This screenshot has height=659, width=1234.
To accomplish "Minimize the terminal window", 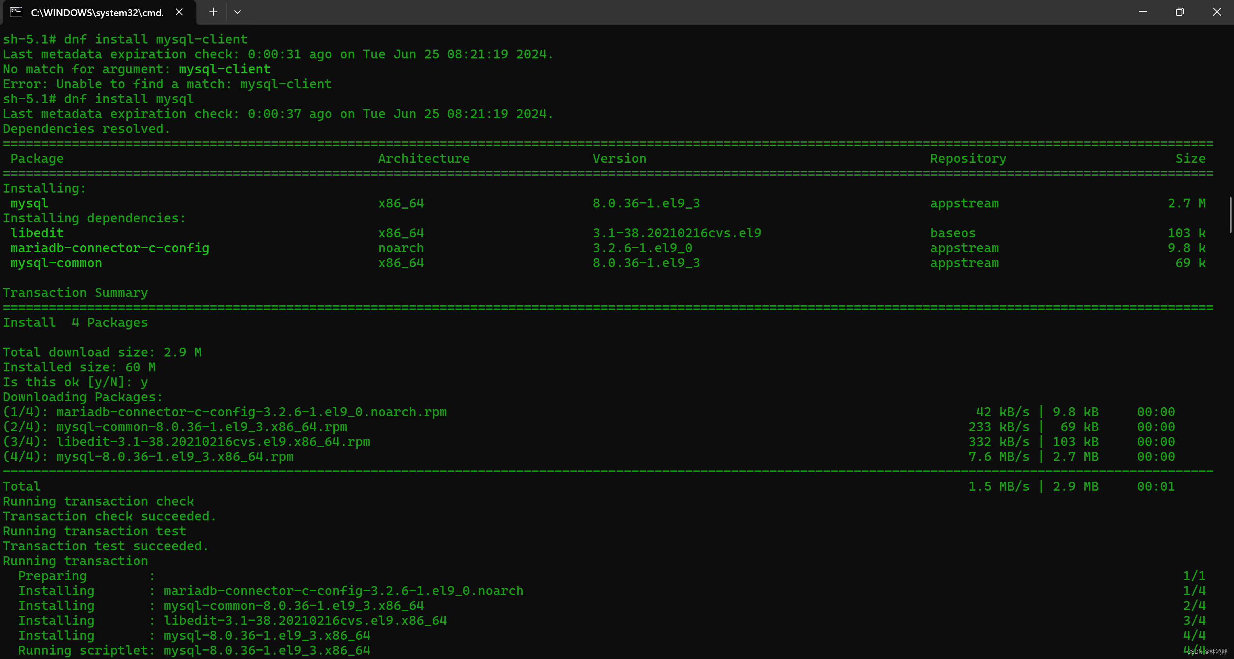I will coord(1143,12).
